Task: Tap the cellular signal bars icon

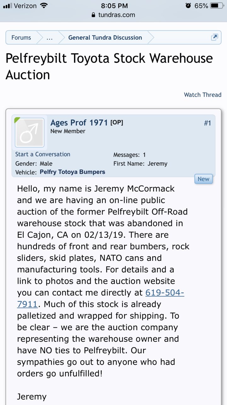Action: pyautogui.click(x=7, y=6)
